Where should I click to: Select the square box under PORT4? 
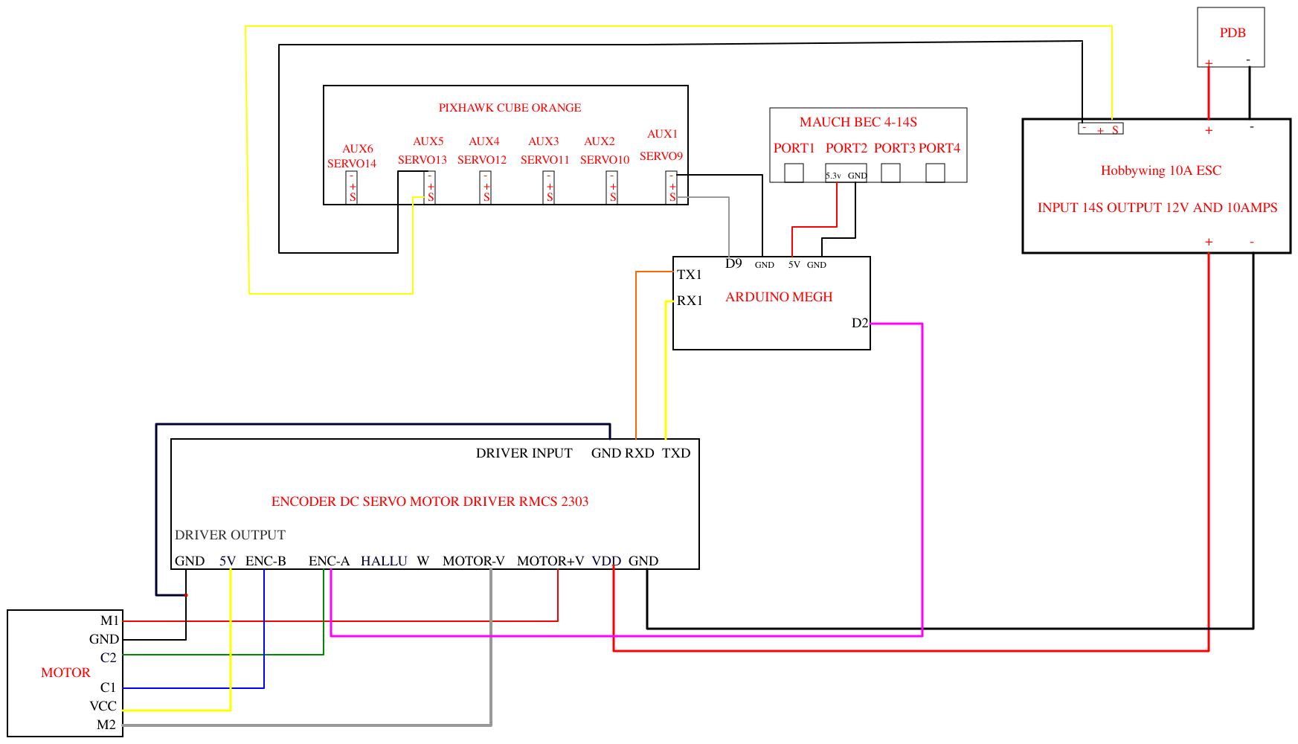[x=936, y=173]
